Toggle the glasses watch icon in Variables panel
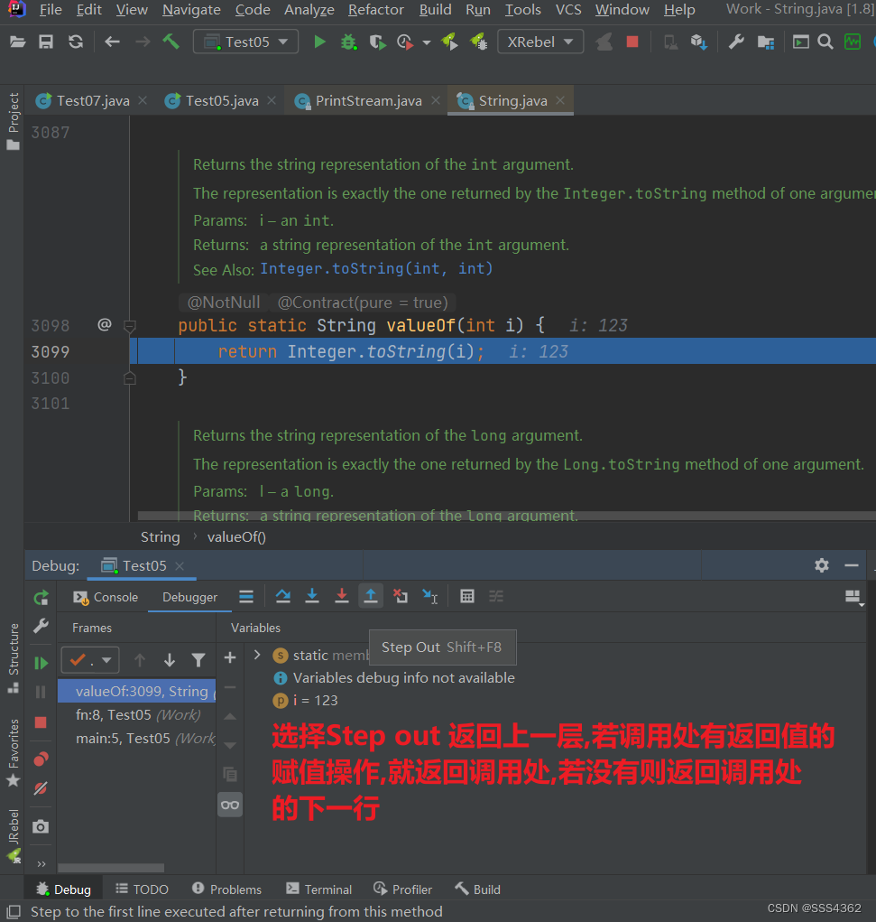 [230, 804]
